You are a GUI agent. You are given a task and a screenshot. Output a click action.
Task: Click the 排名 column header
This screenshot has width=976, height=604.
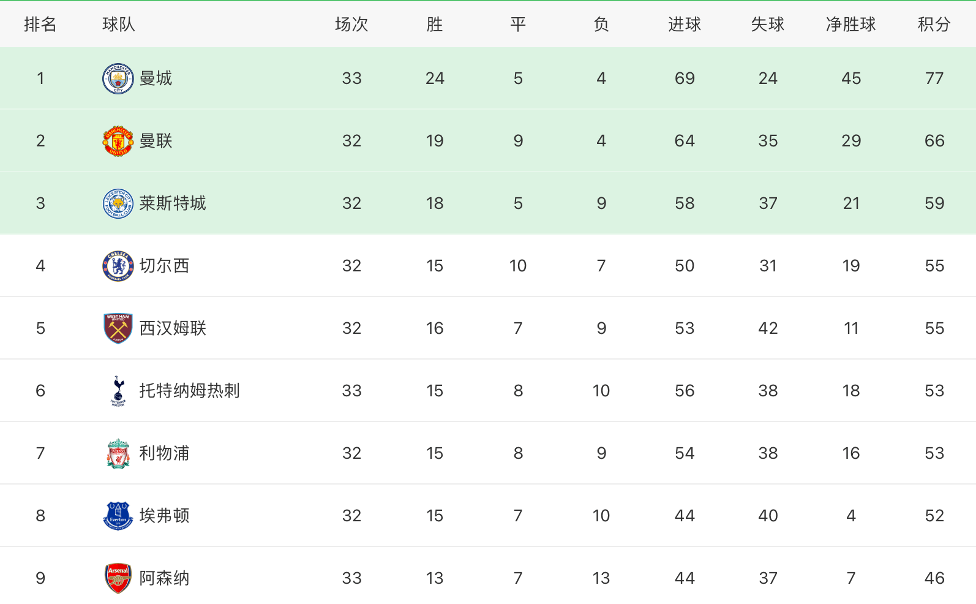pos(40,25)
